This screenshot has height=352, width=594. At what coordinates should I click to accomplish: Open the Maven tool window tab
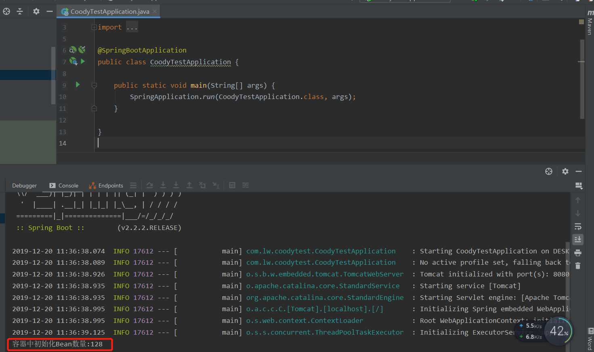pos(590,22)
